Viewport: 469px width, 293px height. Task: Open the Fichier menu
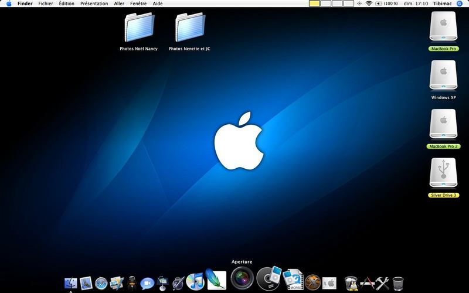[46, 4]
